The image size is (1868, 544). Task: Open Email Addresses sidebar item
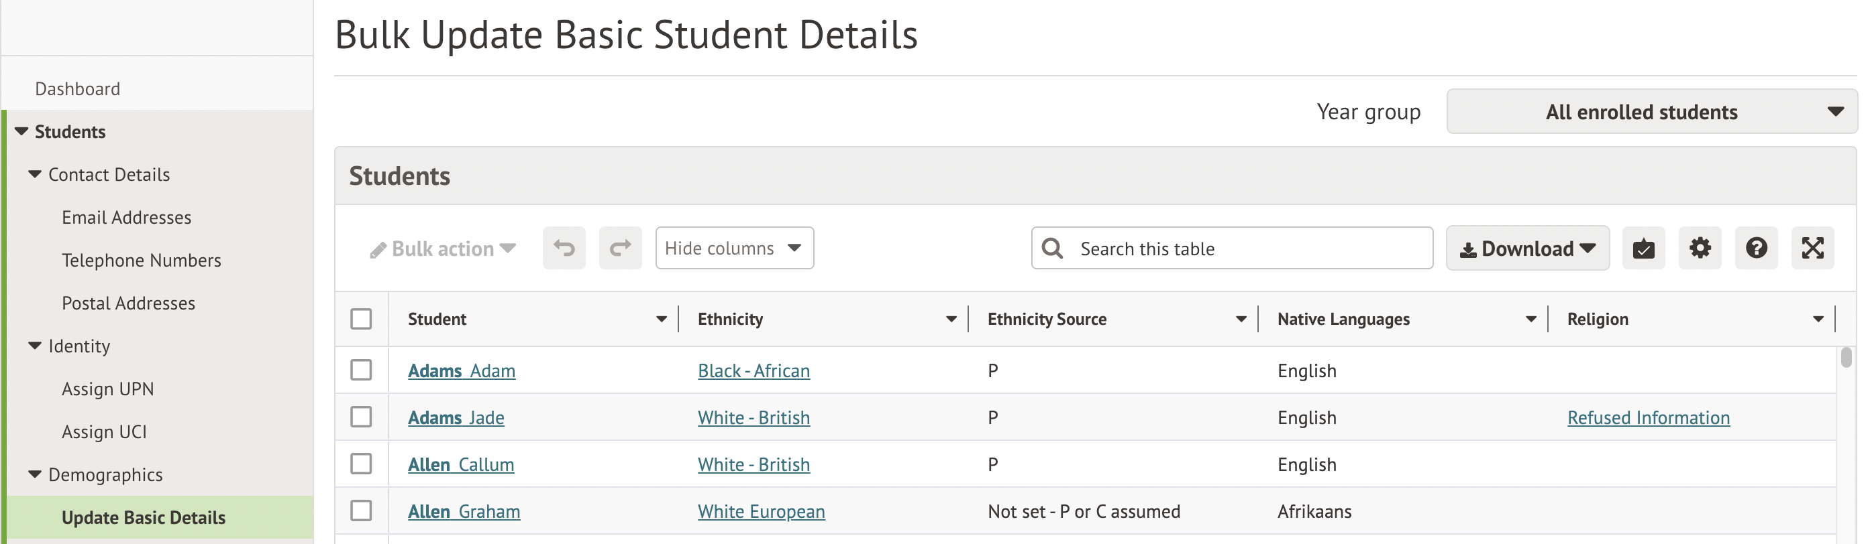pos(127,217)
